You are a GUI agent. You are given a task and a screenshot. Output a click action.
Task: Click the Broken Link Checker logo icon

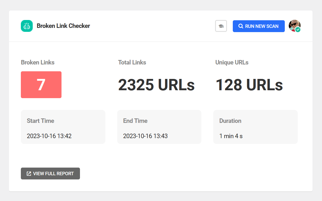(x=27, y=26)
